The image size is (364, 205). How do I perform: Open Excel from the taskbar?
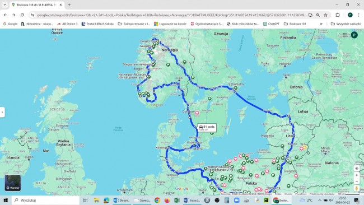click(x=177, y=200)
